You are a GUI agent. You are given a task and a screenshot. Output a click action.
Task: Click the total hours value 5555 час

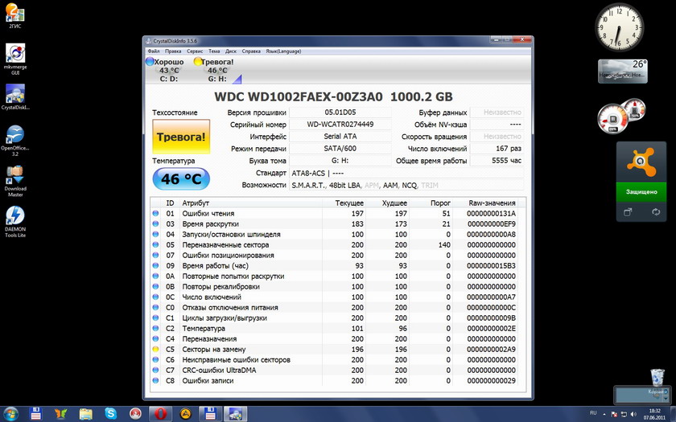pos(497,161)
